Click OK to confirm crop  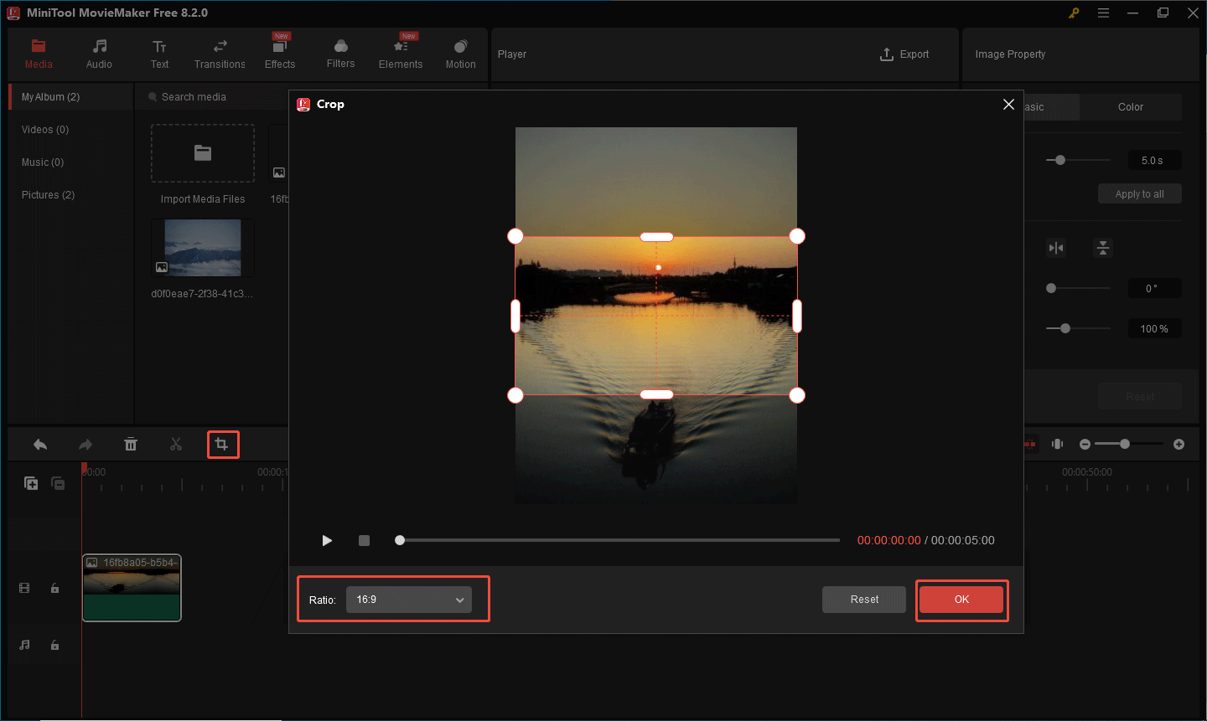961,600
